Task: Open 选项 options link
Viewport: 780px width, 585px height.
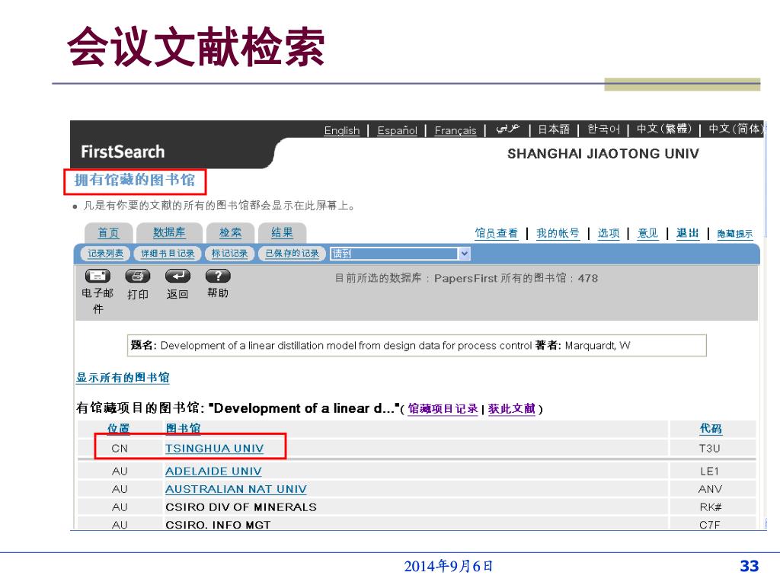Action: (609, 233)
